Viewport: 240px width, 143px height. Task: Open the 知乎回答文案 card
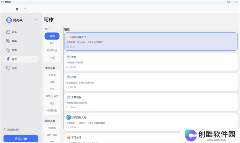151,122
